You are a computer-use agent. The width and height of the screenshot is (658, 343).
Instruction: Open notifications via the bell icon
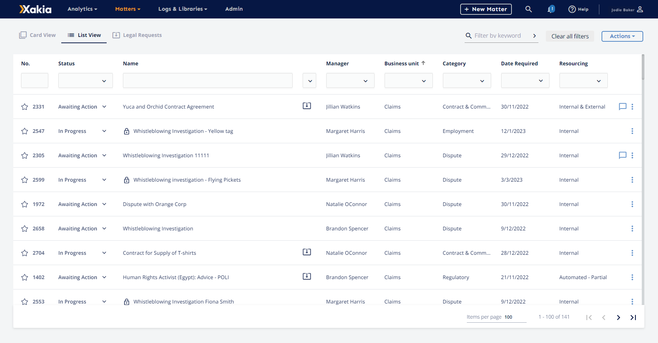(x=551, y=9)
